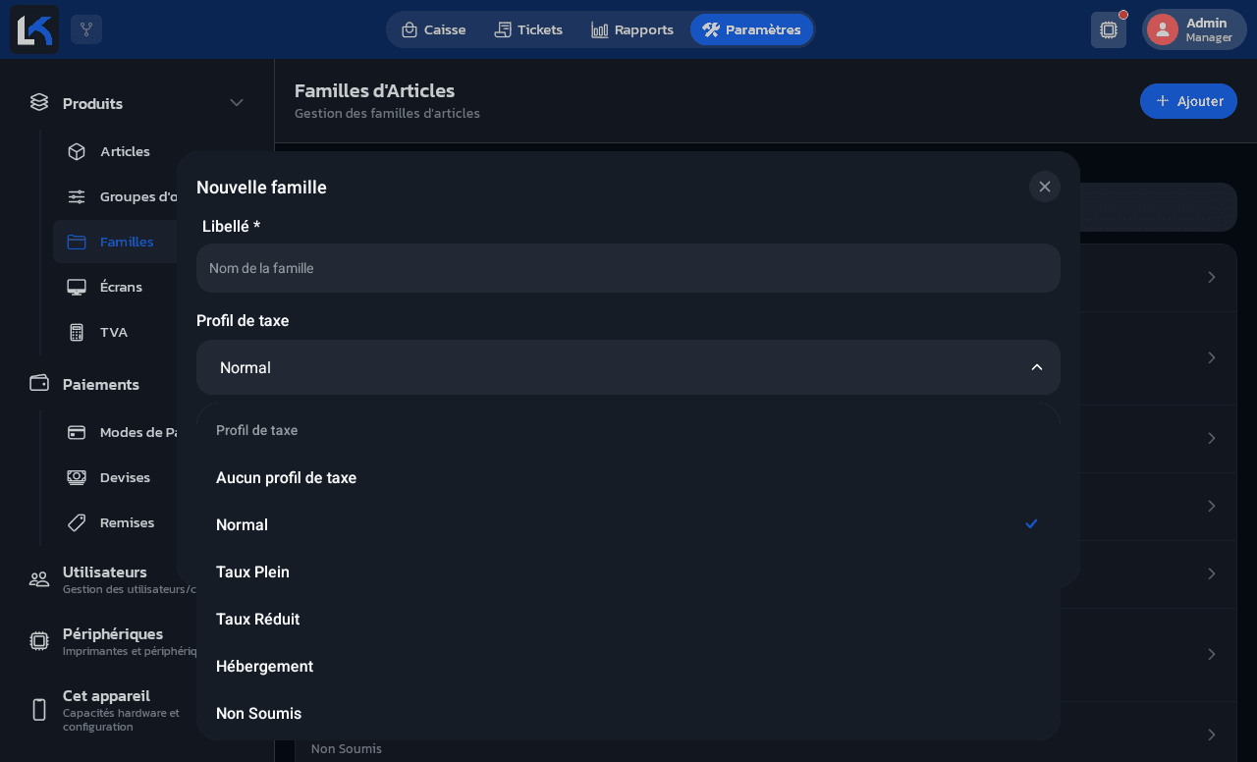Open Devises banknote icon
This screenshot has width=1257, height=762.
coord(77,477)
